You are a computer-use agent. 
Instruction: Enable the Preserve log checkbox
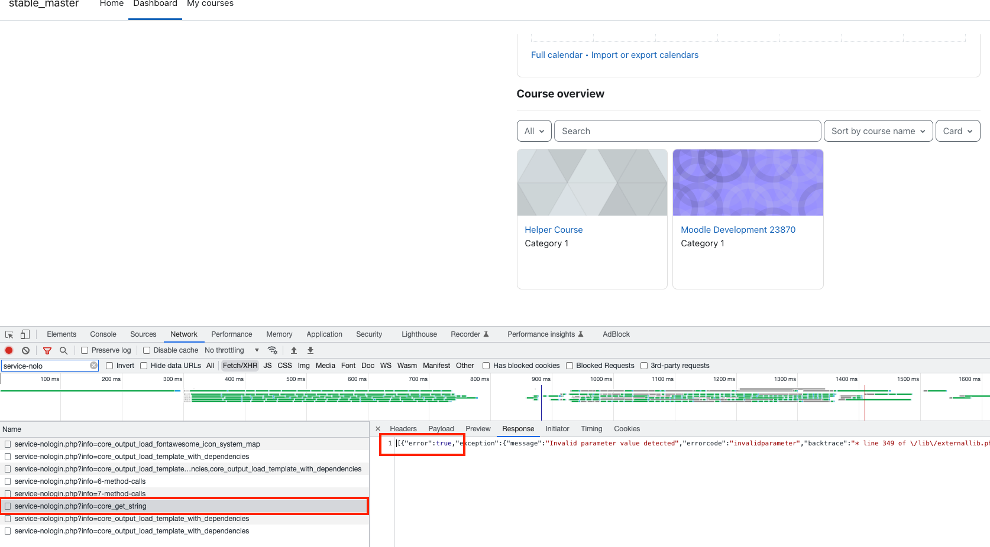click(x=85, y=350)
